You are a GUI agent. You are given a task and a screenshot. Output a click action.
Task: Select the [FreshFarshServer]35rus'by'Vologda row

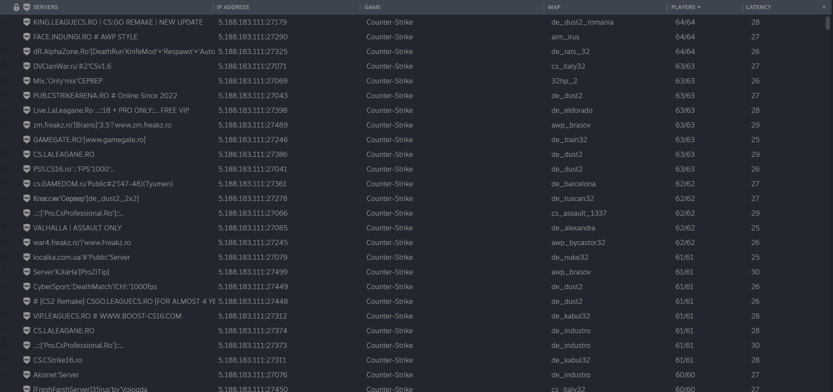point(90,389)
